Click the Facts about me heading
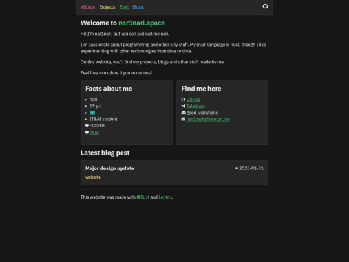The height and width of the screenshot is (262, 349). coord(109,89)
